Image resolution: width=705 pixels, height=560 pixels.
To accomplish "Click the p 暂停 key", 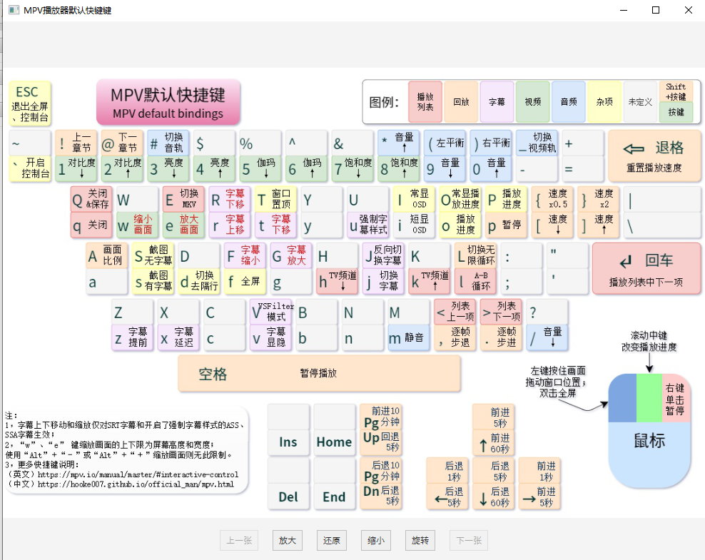I will (506, 225).
